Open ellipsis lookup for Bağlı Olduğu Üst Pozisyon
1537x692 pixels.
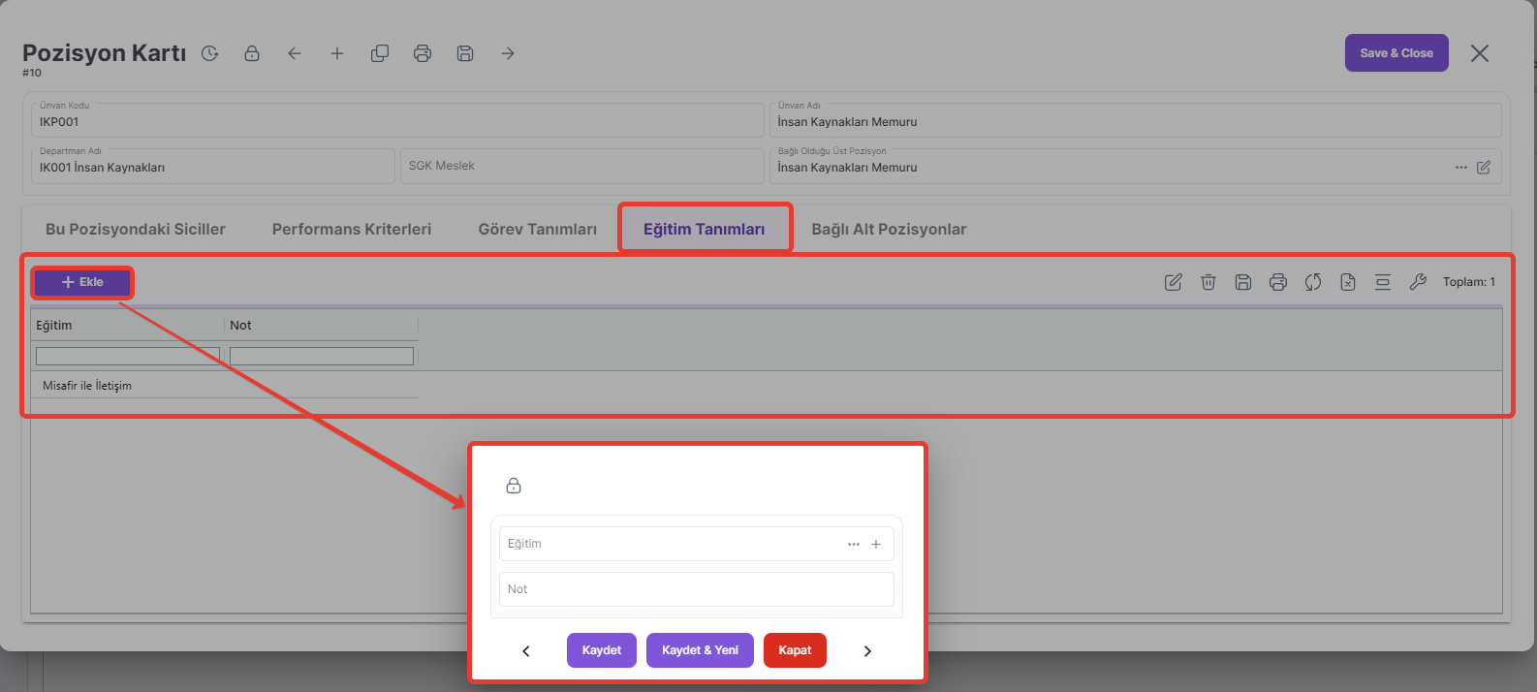1461,168
